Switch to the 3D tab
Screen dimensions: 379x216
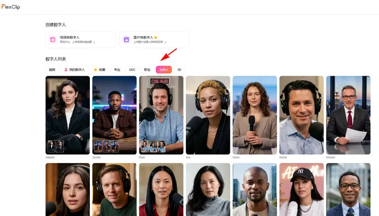[x=179, y=70]
